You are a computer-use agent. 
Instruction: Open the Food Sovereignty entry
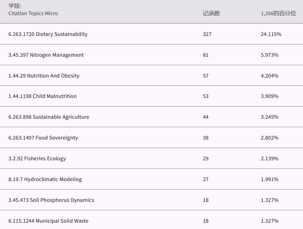(x=43, y=138)
